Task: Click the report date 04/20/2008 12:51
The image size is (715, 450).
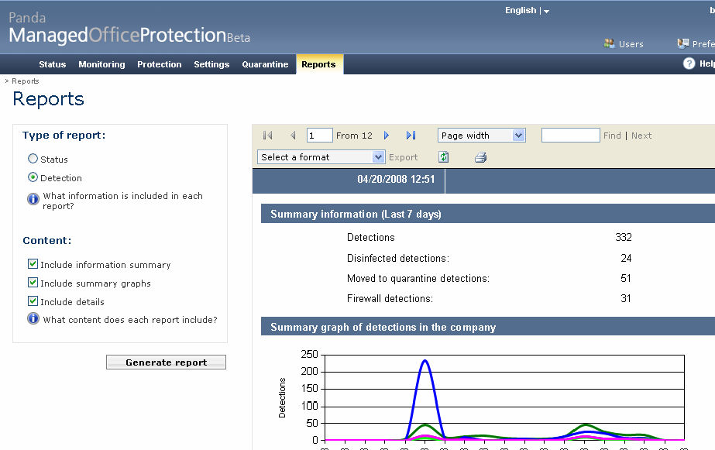Action: (x=396, y=179)
